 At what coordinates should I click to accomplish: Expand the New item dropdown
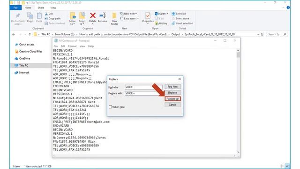click(x=136, y=14)
